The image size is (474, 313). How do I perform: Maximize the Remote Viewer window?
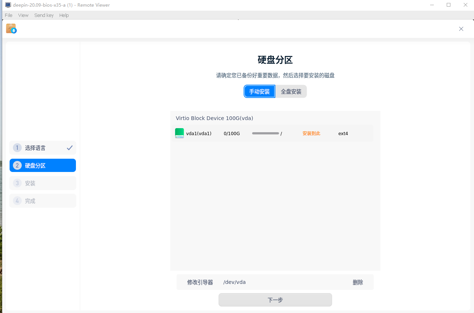coord(449,5)
